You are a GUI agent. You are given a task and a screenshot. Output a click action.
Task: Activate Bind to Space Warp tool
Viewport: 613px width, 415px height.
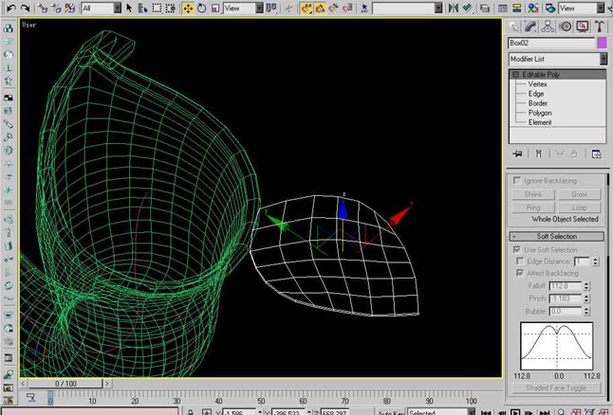(x=69, y=8)
